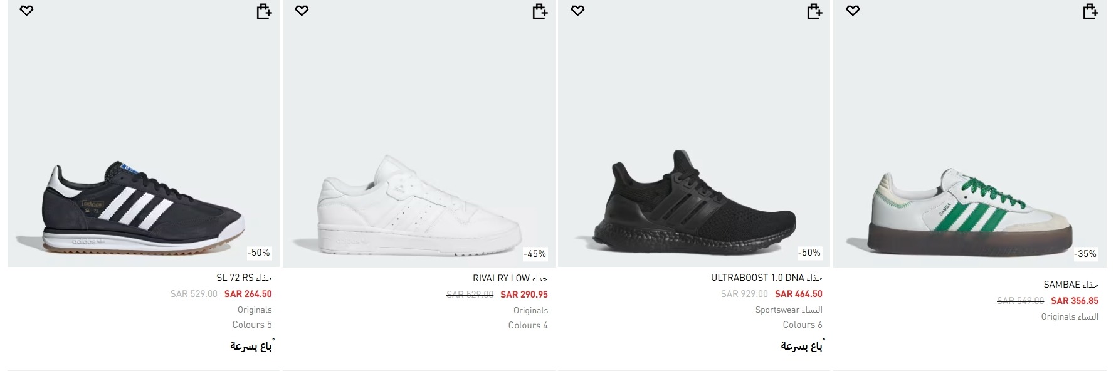1116x371 pixels.
Task: Click the -45% discount badge
Action: [x=535, y=254]
